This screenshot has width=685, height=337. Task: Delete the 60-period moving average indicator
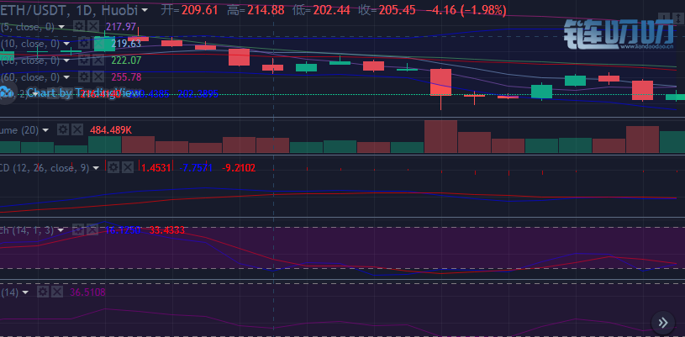(x=97, y=77)
